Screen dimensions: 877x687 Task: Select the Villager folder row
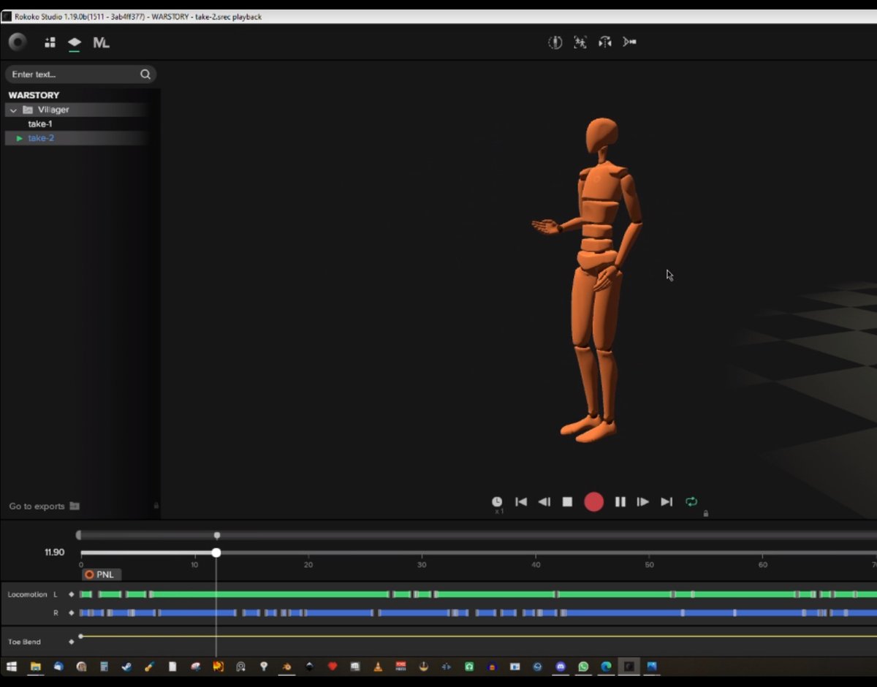point(77,110)
